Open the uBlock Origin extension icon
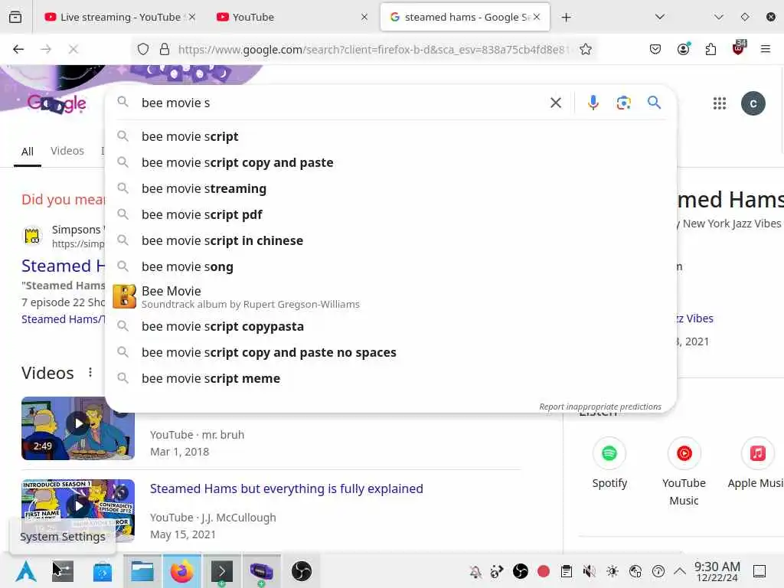784x588 pixels. [738, 48]
